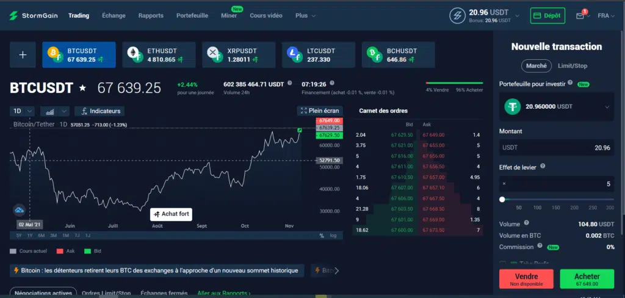This screenshot has width=625, height=298.
Task: Open the mail notifications icon
Action: [x=580, y=15]
